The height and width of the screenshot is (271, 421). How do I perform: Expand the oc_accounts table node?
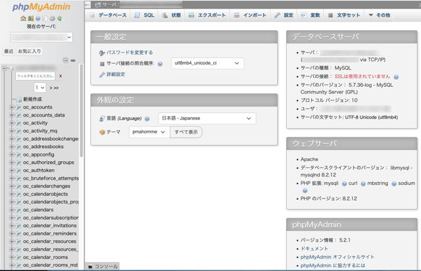[12, 107]
